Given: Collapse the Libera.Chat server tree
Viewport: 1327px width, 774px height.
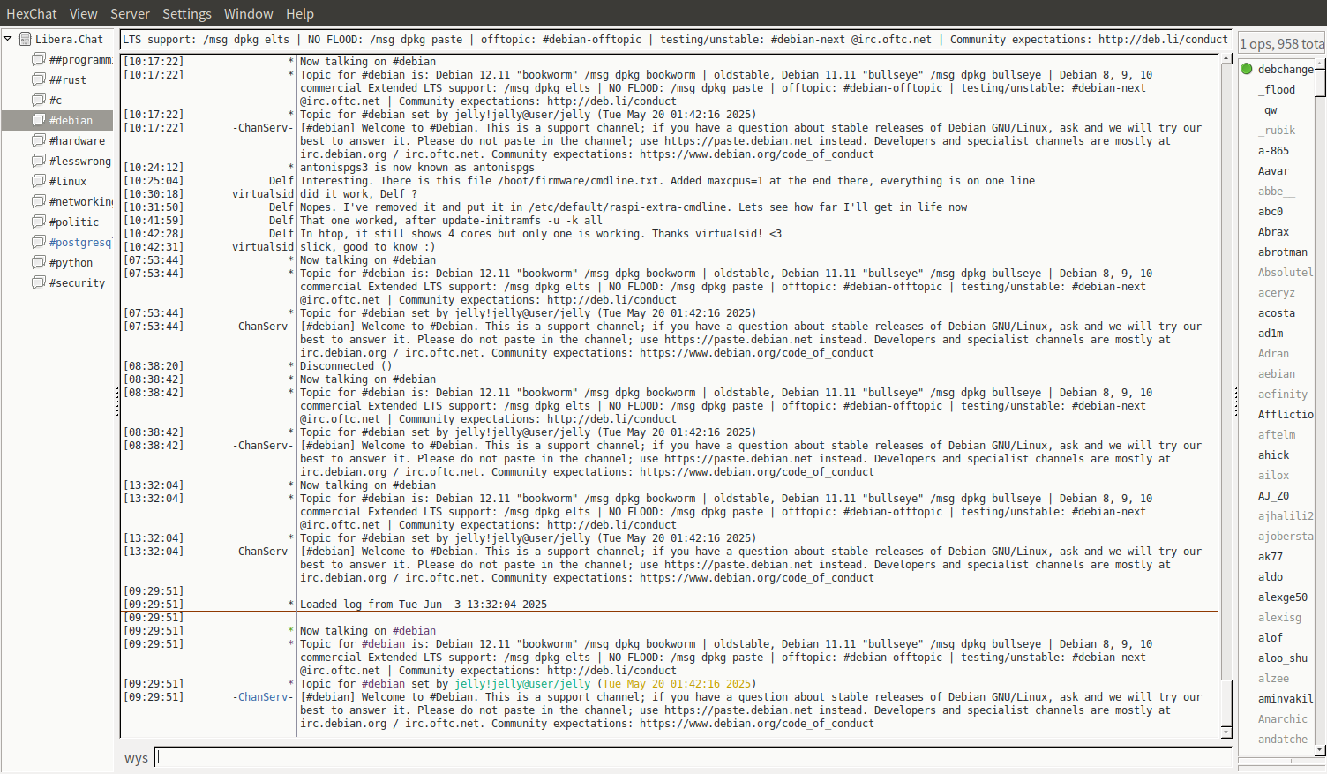Looking at the screenshot, I should (x=8, y=39).
